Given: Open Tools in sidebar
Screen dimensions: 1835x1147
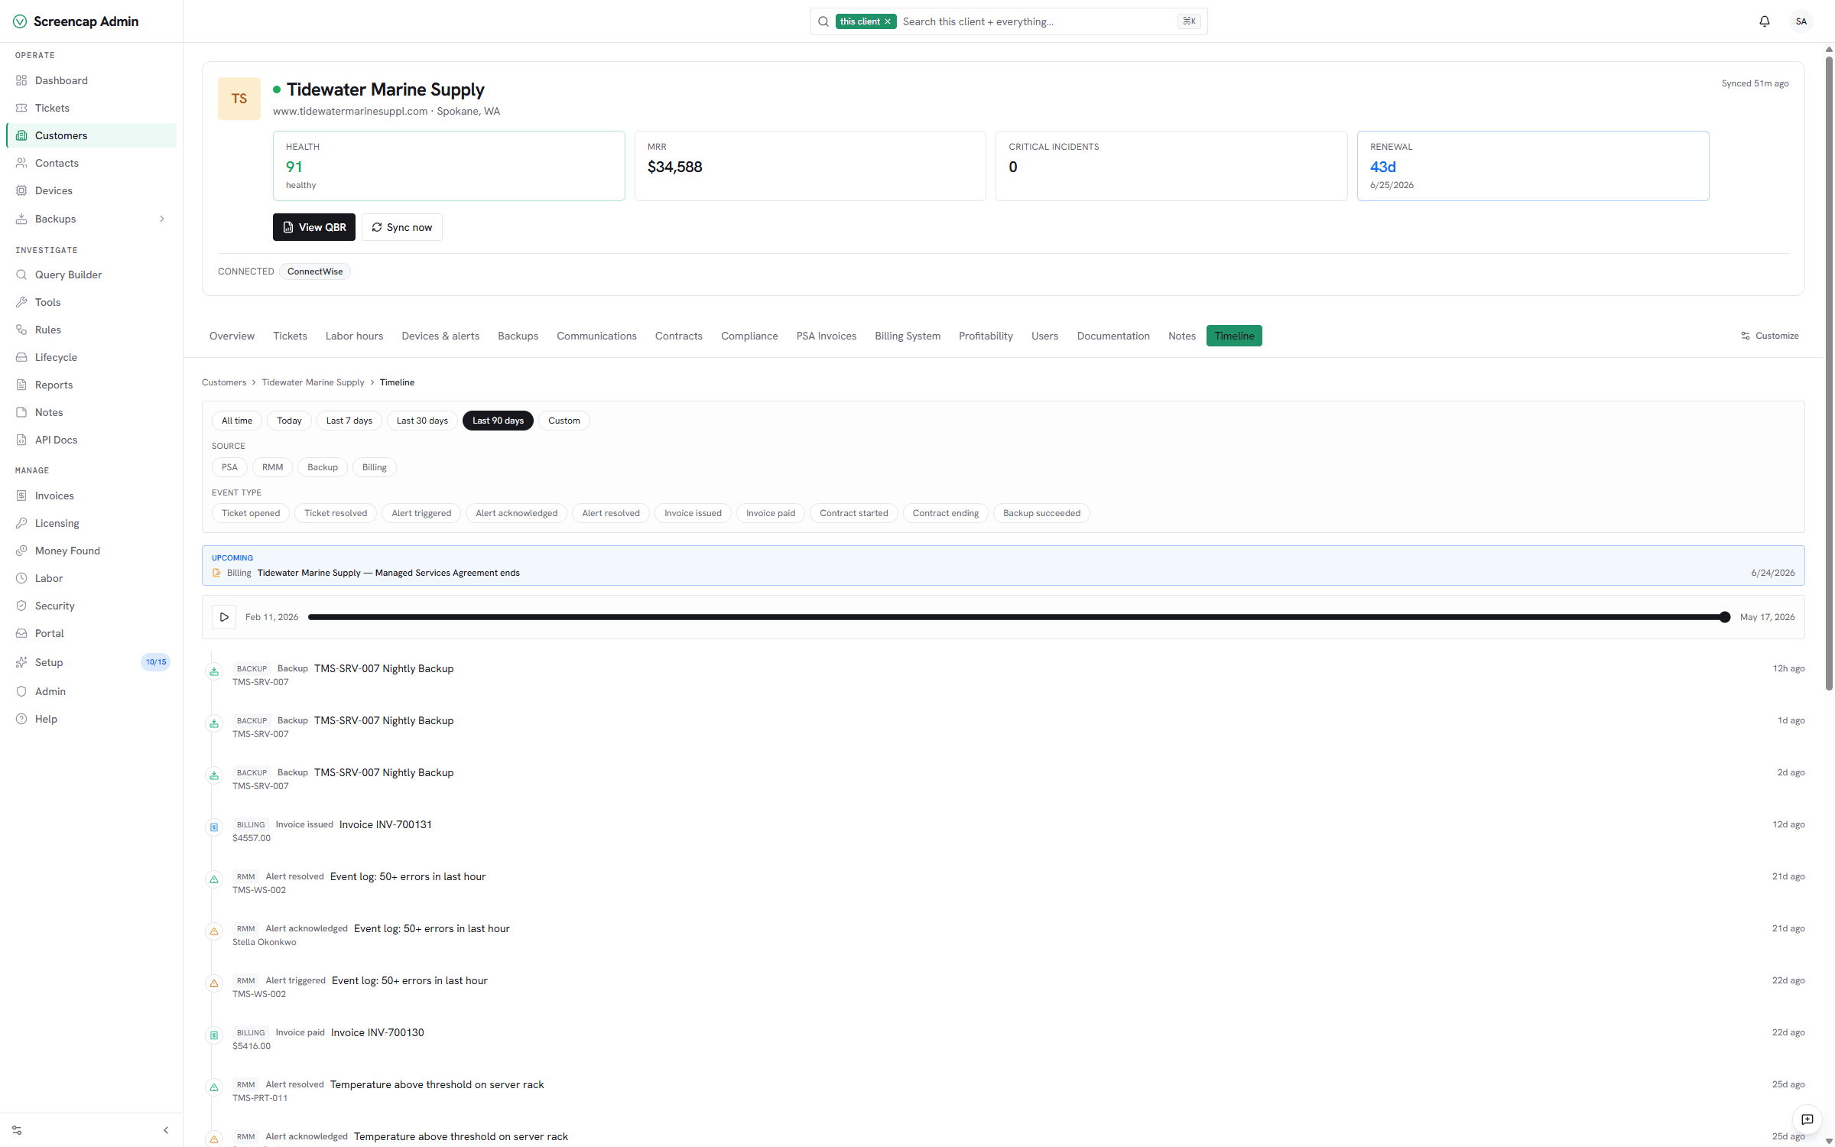Looking at the screenshot, I should click(91, 302).
